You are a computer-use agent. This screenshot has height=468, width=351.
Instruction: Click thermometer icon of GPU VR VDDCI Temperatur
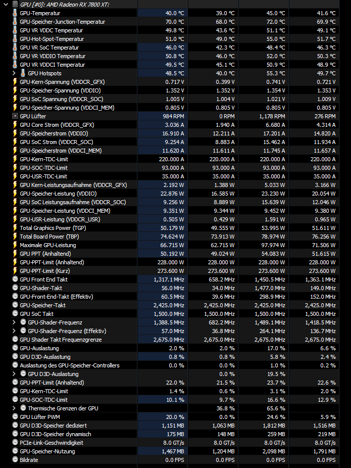[15, 65]
